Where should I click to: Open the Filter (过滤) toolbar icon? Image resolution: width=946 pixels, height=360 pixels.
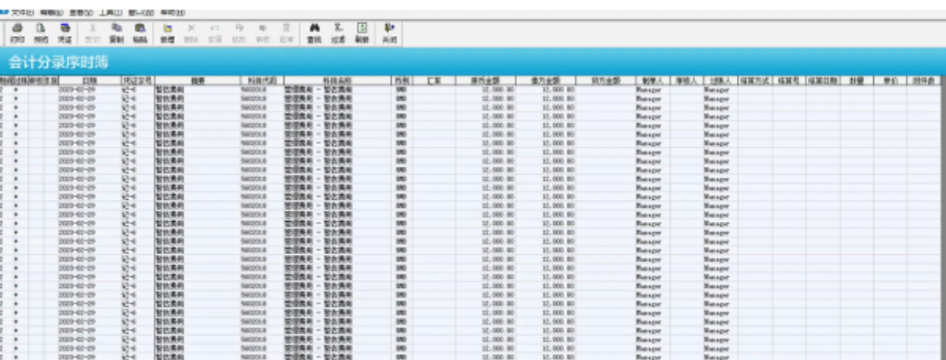(338, 33)
